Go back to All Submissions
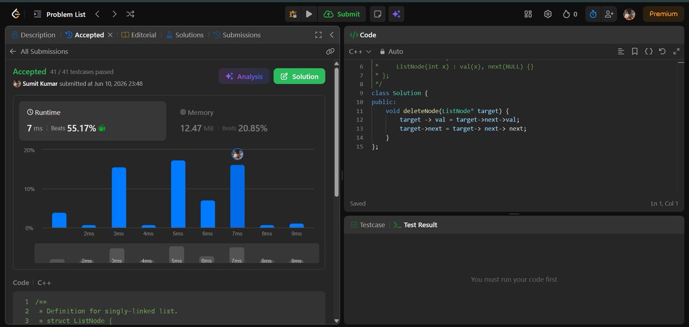The width and height of the screenshot is (689, 327). 39,51
